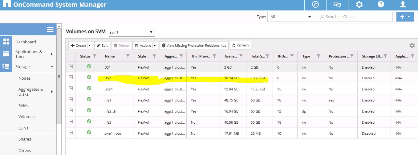Open the Type All dropdown

[x=291, y=17]
